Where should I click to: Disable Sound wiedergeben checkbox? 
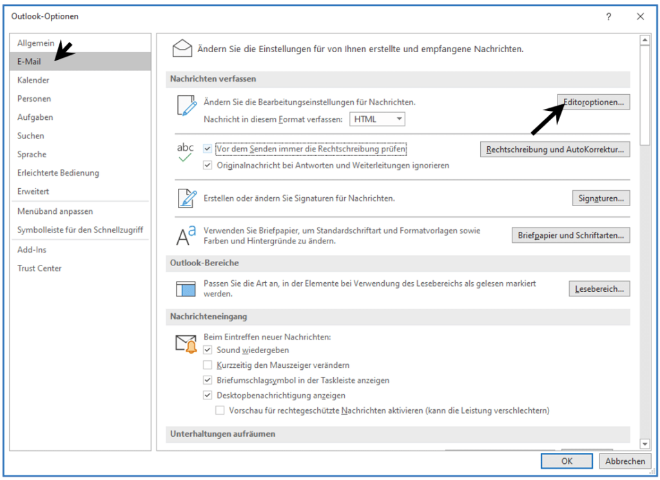(x=208, y=350)
